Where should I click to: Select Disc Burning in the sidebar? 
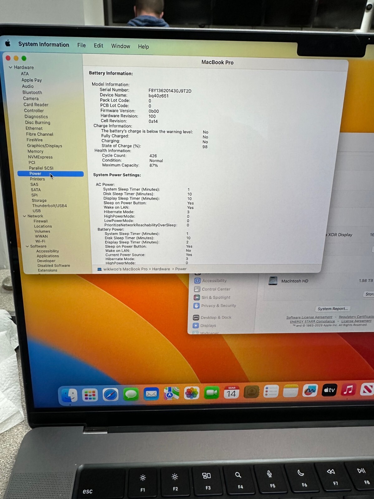[x=37, y=123]
